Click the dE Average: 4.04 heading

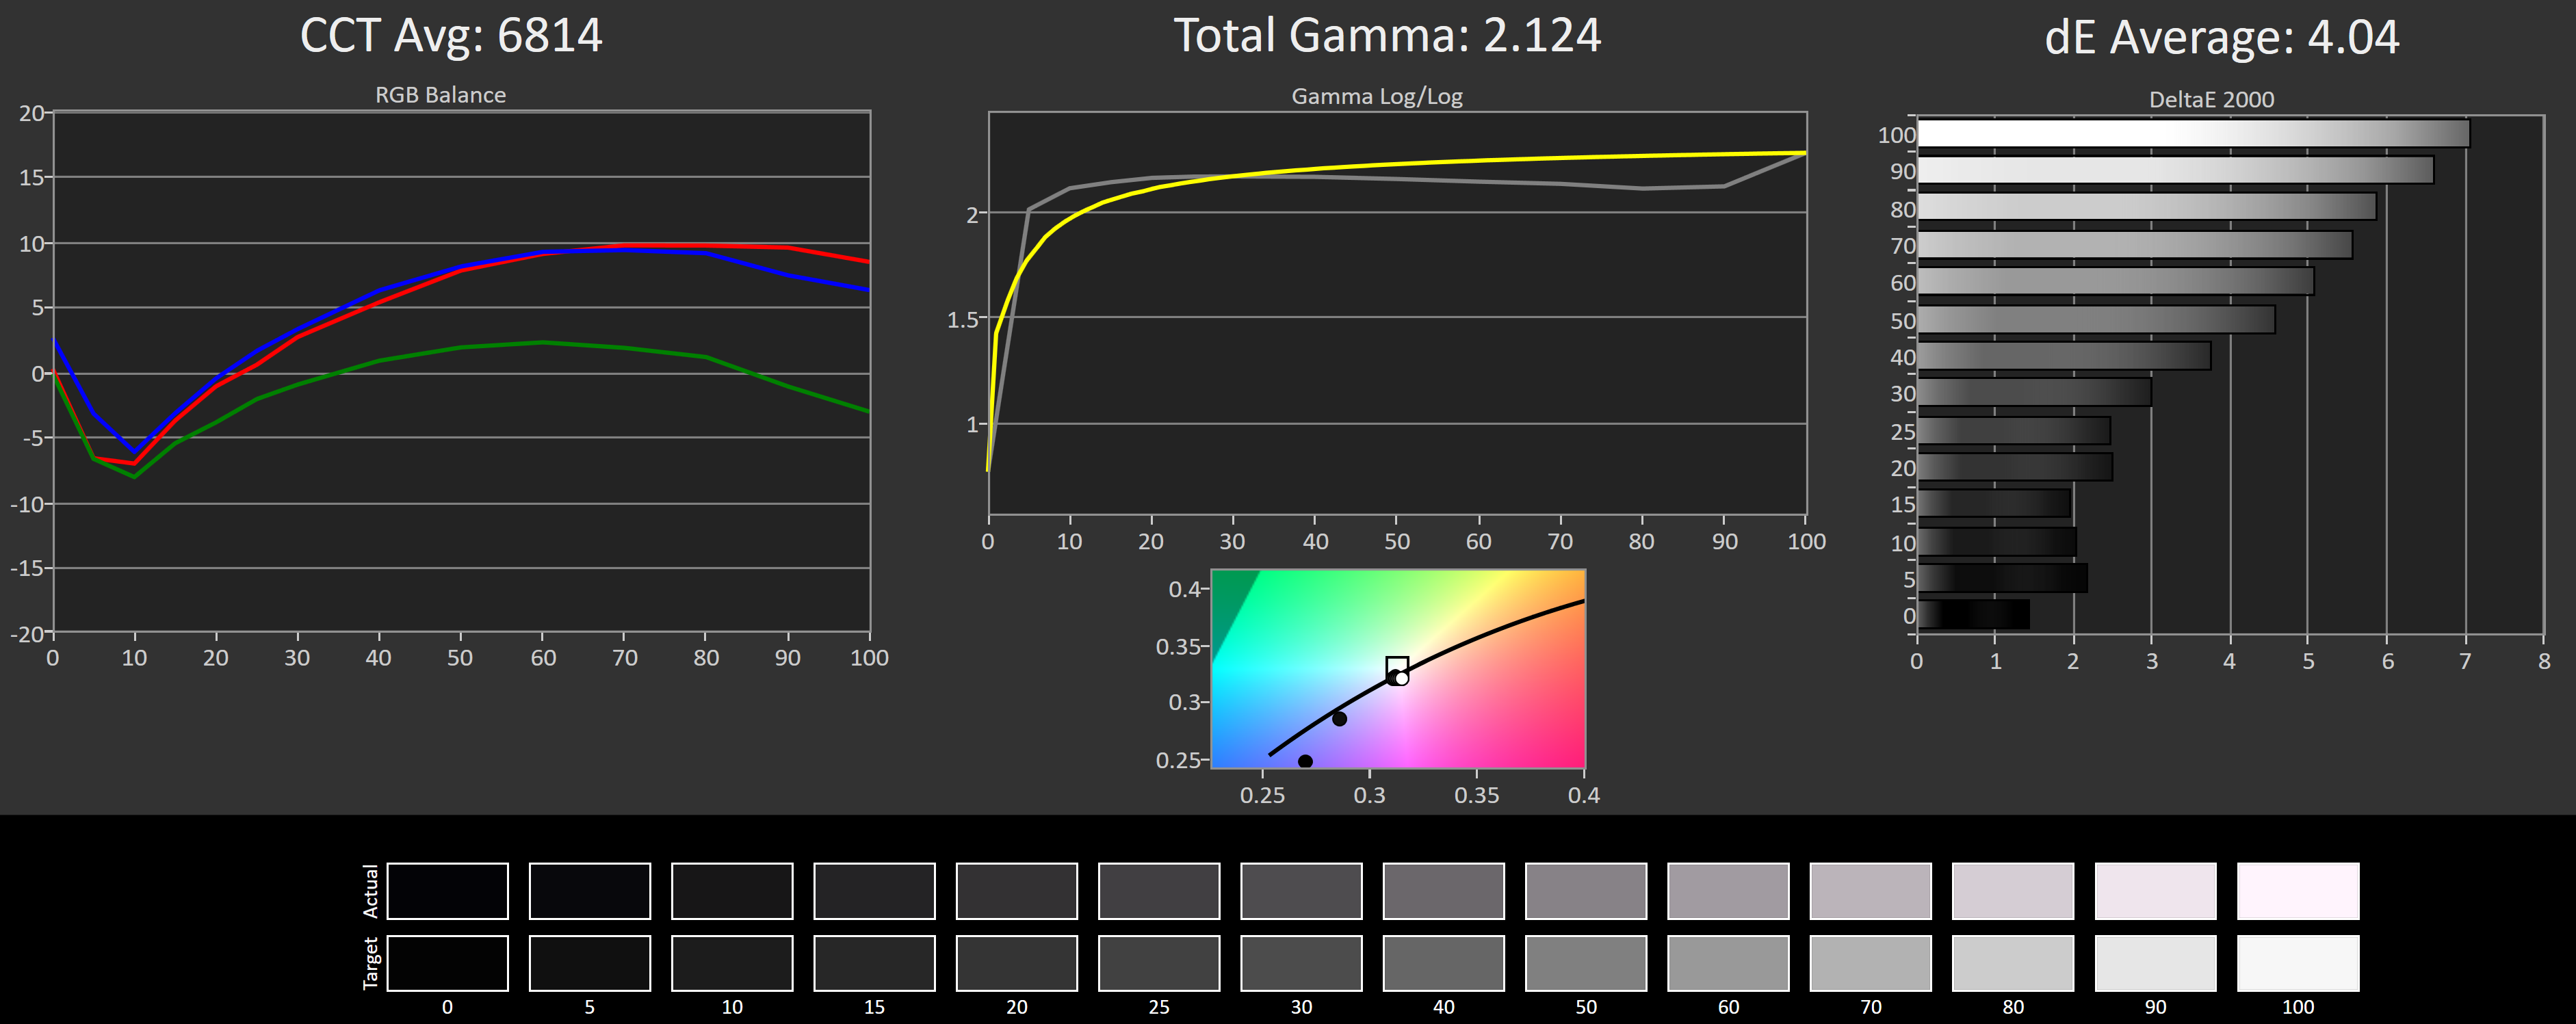[2221, 38]
